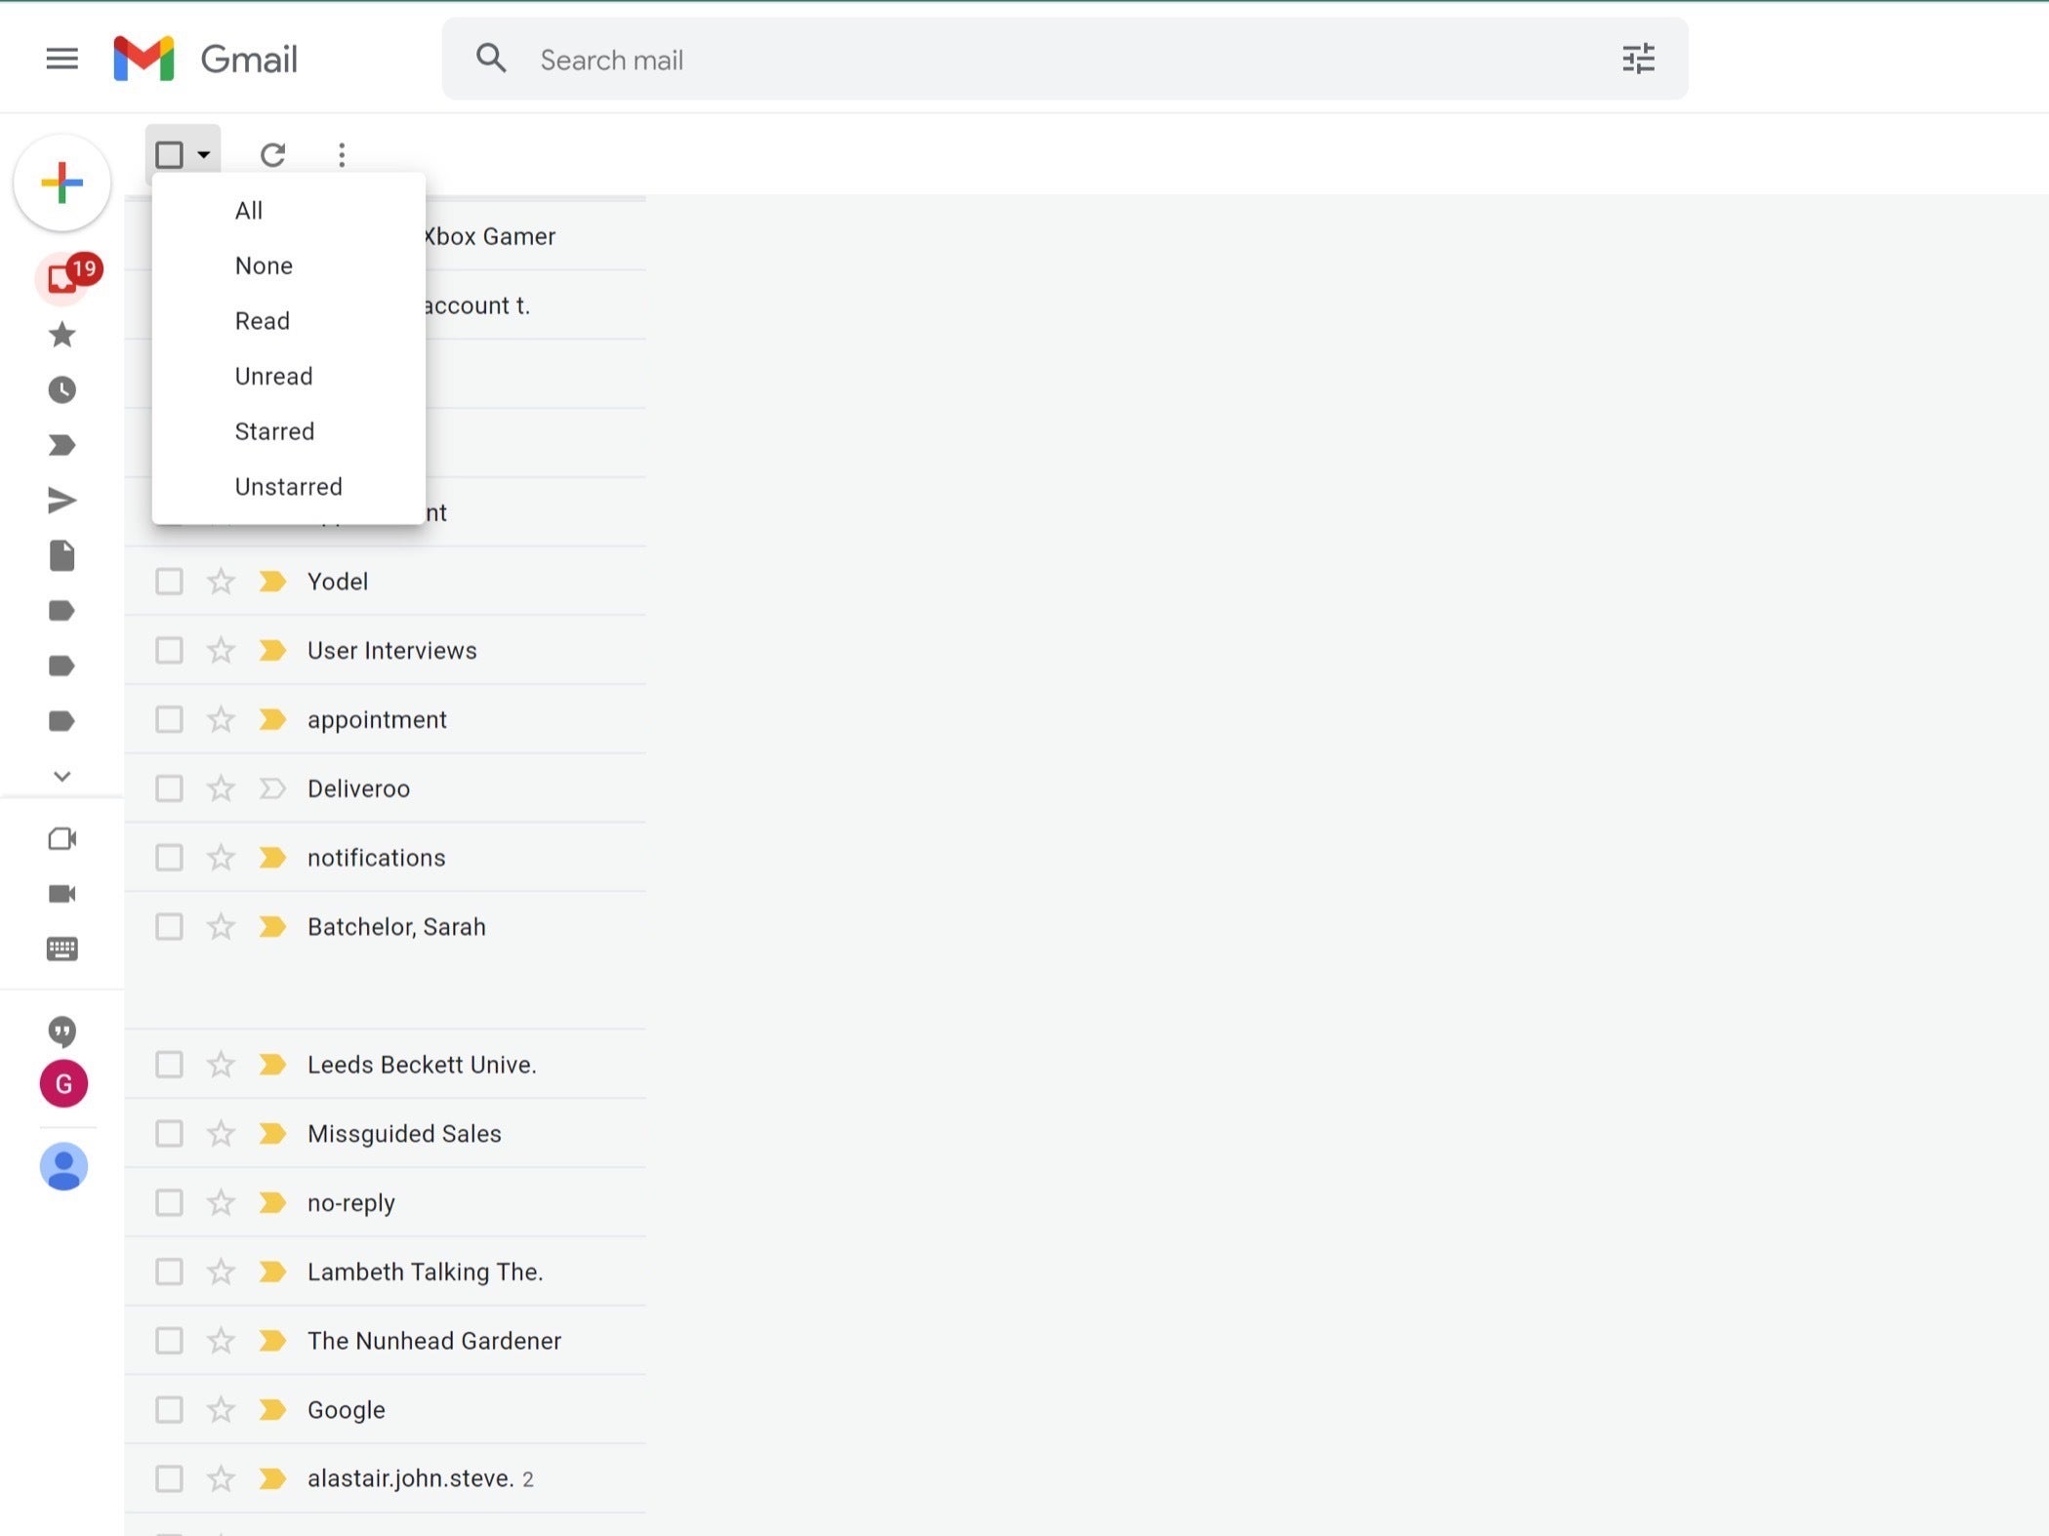Open Drafts document icon in sidebar
The height and width of the screenshot is (1536, 2049).
point(61,555)
